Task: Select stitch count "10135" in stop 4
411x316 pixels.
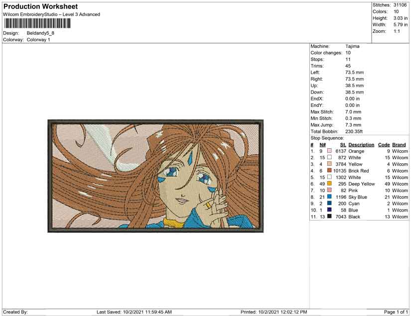Action: point(340,171)
